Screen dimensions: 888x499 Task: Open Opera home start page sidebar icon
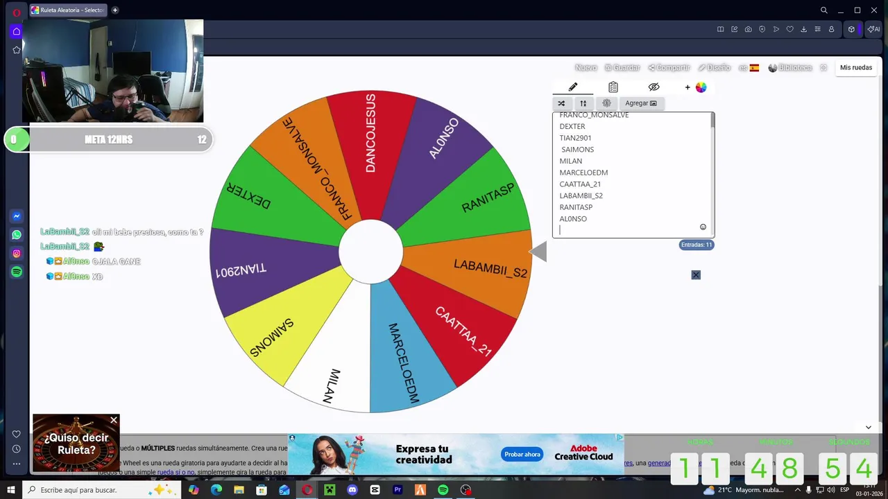(x=17, y=31)
